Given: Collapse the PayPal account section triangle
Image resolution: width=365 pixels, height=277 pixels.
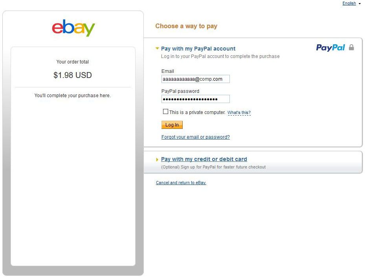Looking at the screenshot, I should [157, 49].
